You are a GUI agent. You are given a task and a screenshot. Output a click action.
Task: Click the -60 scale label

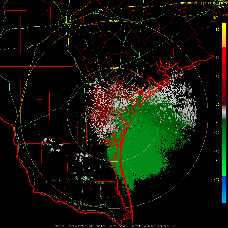click(217, 170)
